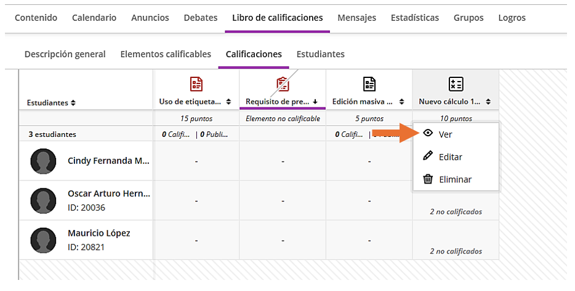Click Mauricio López's avatar image
The width and height of the screenshot is (575, 291).
coord(43,239)
